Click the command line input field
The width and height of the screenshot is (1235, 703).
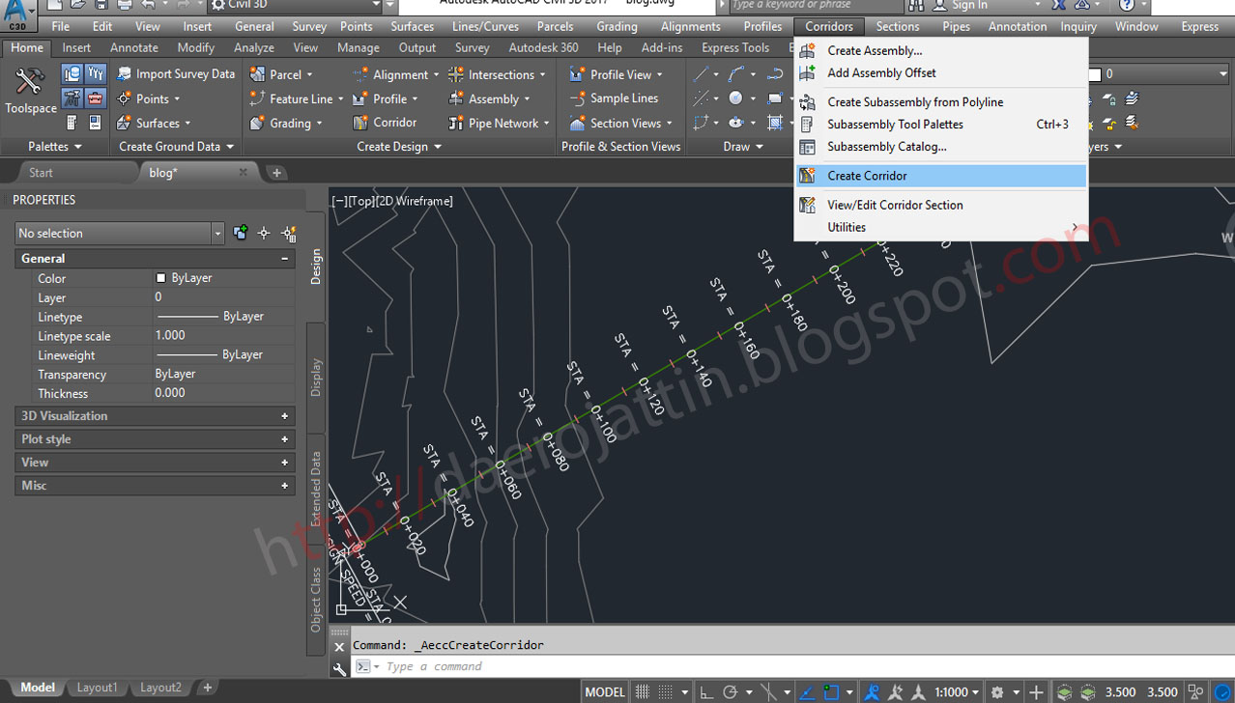click(x=792, y=666)
